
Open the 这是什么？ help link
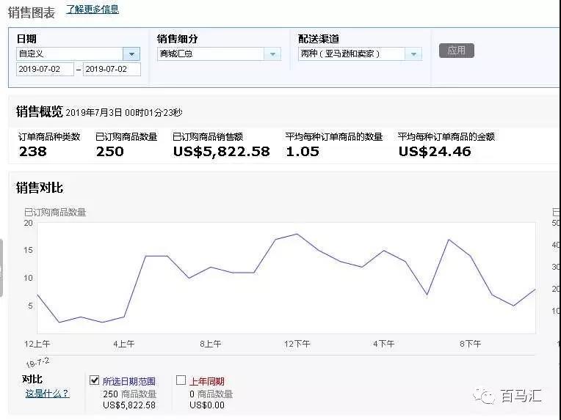click(x=47, y=394)
